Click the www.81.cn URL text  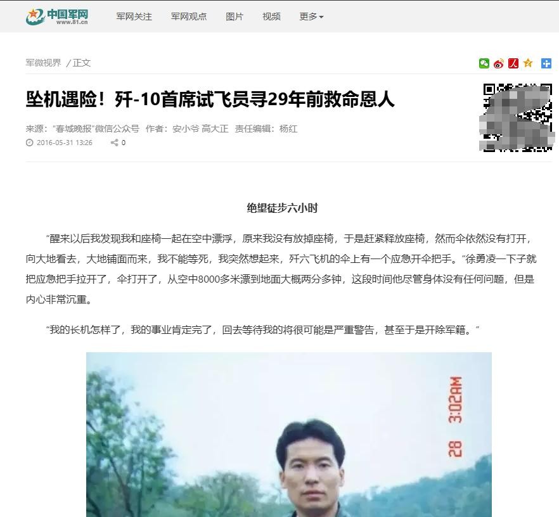[72, 22]
